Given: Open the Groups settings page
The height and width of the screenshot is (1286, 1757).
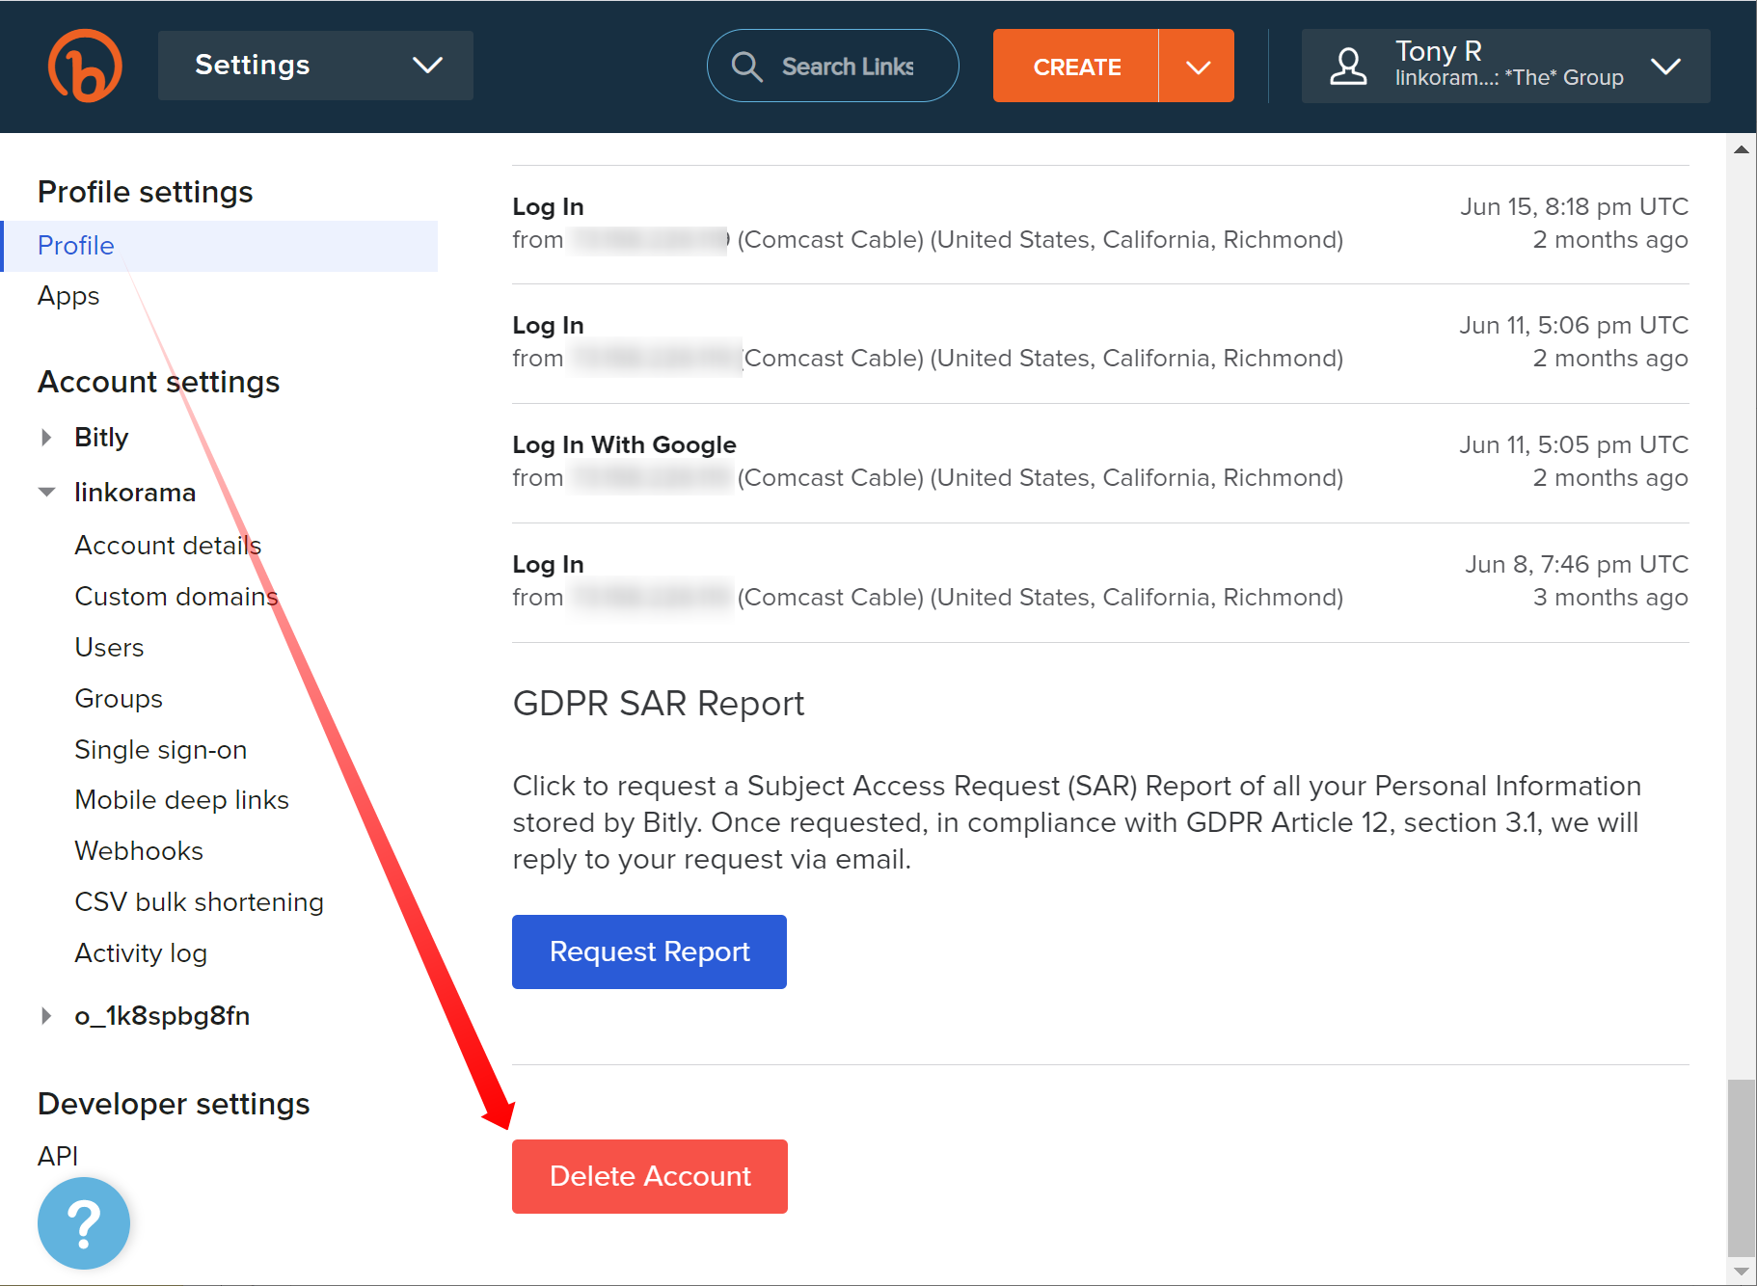Looking at the screenshot, I should [119, 699].
